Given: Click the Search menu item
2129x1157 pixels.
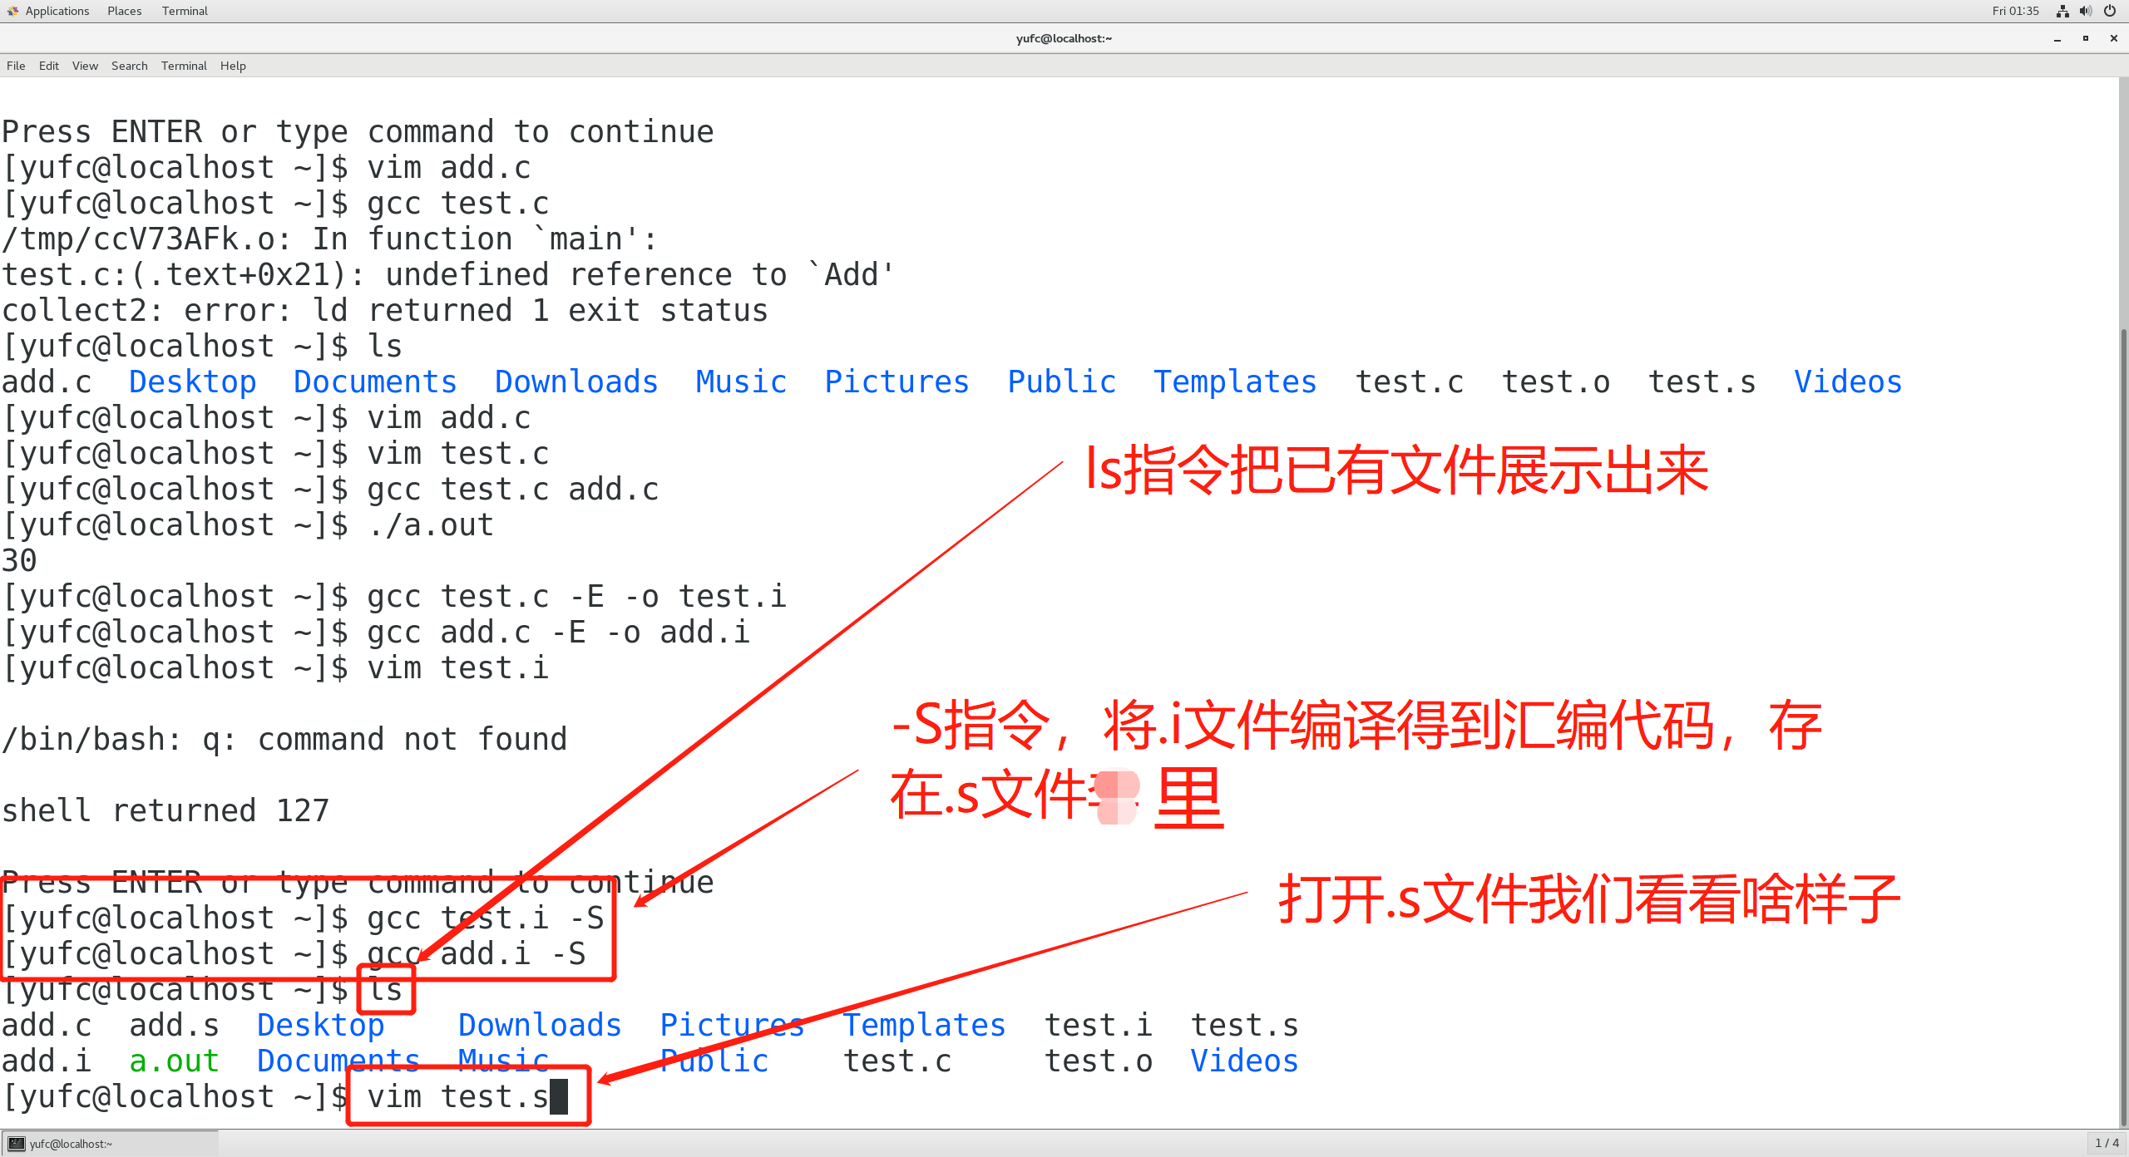Looking at the screenshot, I should coord(127,66).
